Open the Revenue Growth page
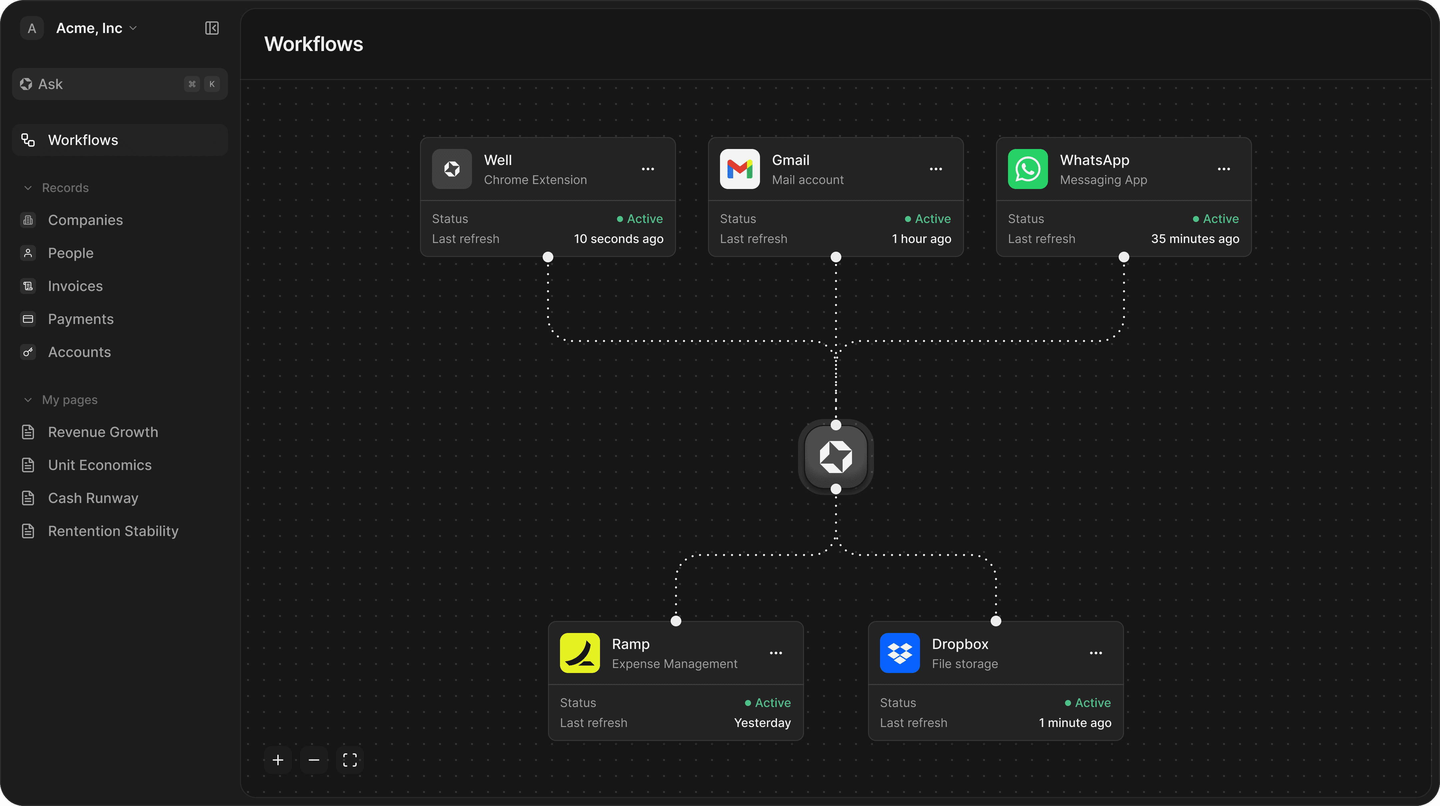 [x=102, y=432]
